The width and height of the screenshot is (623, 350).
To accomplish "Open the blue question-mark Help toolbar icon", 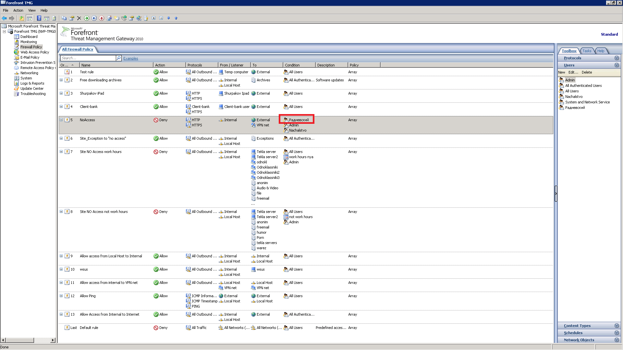I will coord(39,18).
